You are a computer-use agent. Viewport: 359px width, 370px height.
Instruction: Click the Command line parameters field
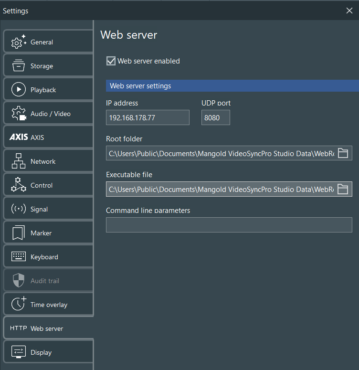[229, 225]
